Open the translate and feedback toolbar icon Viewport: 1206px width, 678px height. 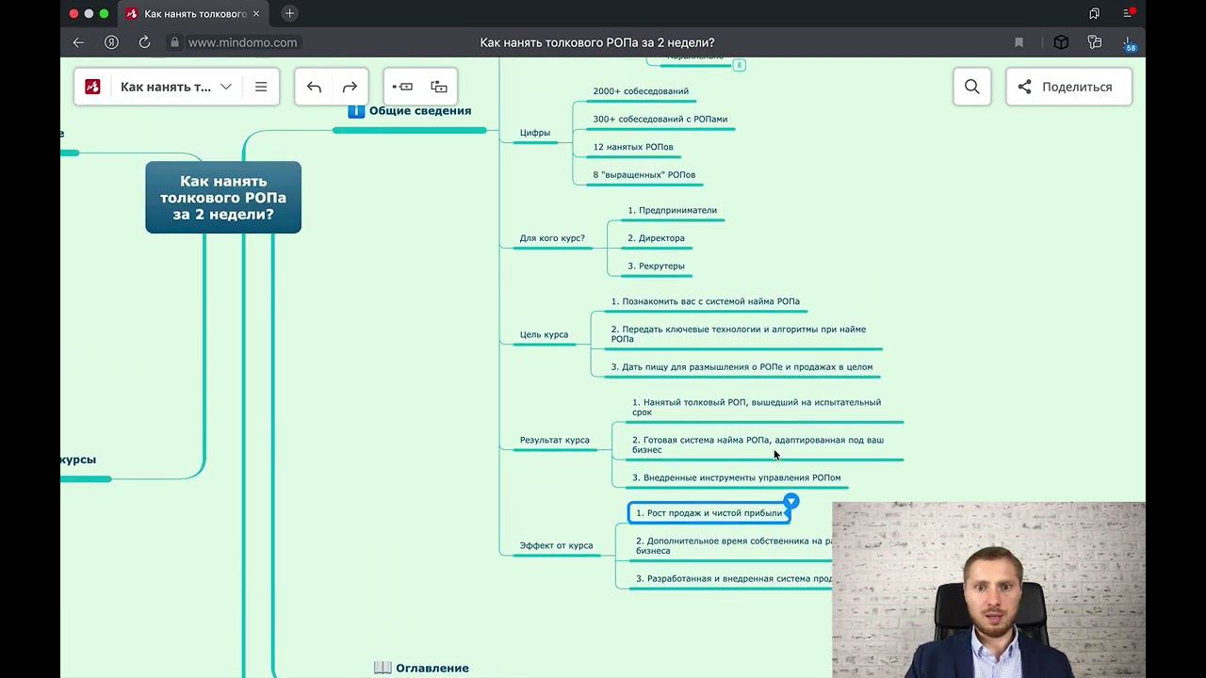1094,42
